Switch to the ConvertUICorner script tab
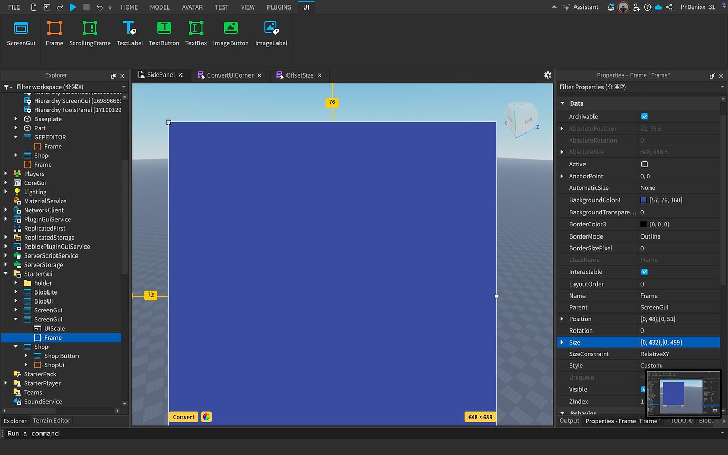The width and height of the screenshot is (728, 455). [230, 75]
